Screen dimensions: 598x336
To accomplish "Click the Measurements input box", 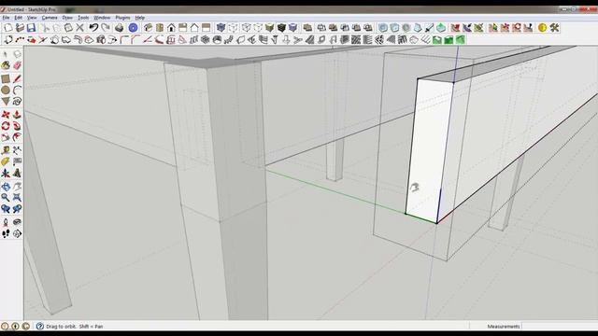I will [x=559, y=326].
